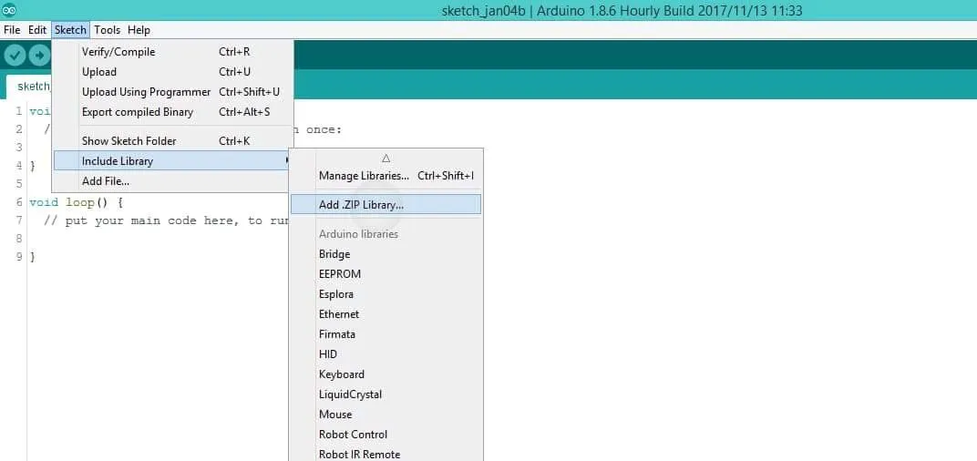Select the sketch tab in editor
The image size is (977, 461).
click(30, 87)
